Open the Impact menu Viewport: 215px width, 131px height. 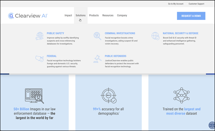[x=68, y=15]
